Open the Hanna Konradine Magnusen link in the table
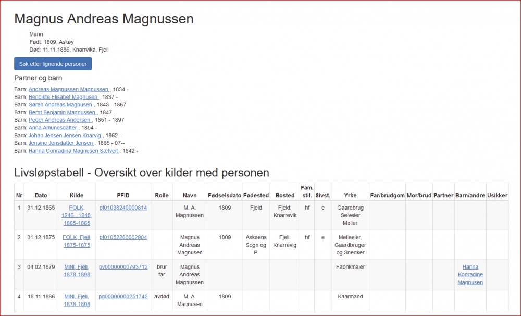 pyautogui.click(x=470, y=274)
